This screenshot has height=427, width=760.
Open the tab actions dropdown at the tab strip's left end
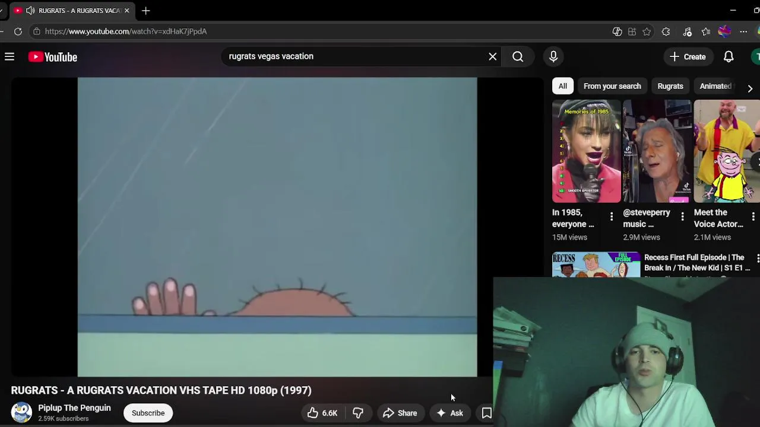tap(2, 11)
